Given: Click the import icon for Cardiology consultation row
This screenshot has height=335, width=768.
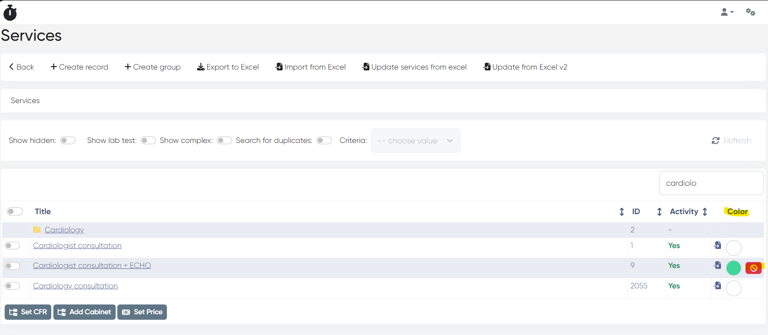Looking at the screenshot, I should coord(717,285).
